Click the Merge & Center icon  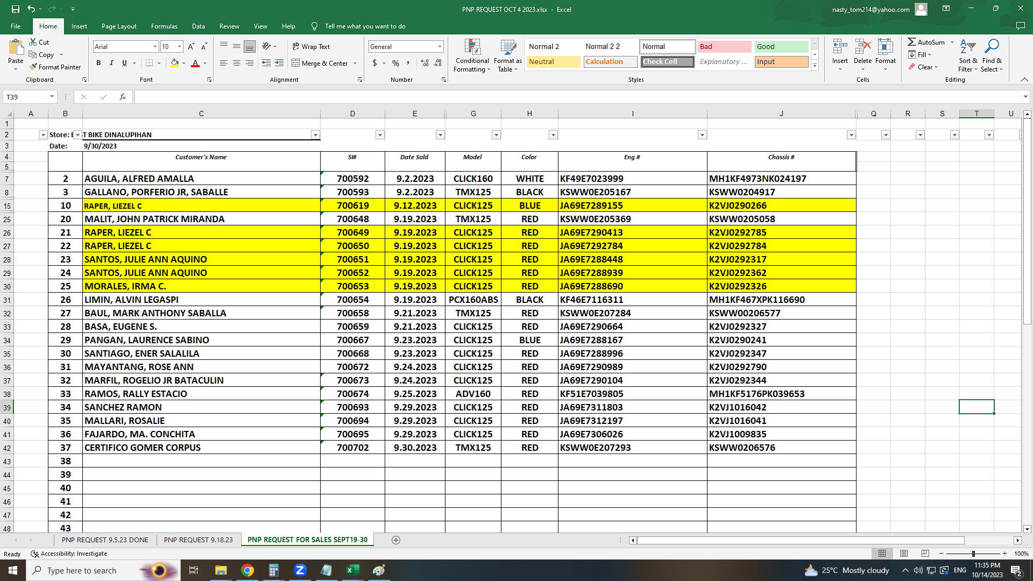[296, 63]
